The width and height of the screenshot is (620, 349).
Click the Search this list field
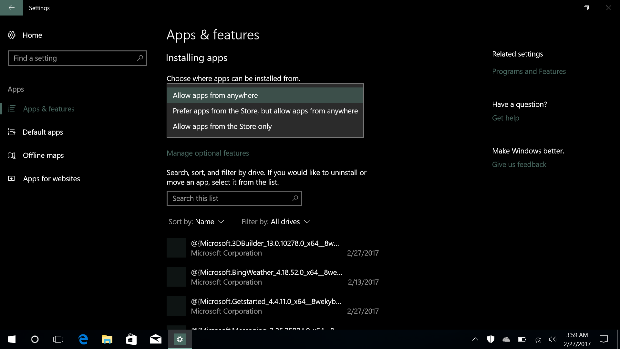click(x=229, y=198)
